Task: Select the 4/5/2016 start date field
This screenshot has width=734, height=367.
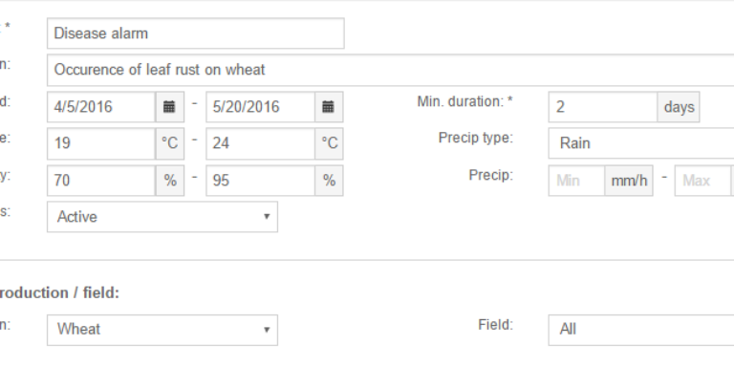Action: [101, 107]
